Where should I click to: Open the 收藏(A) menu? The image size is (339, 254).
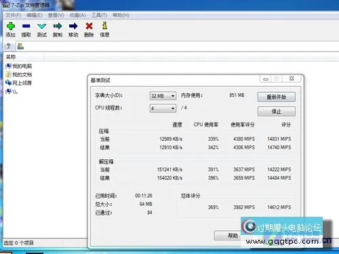(x=77, y=16)
